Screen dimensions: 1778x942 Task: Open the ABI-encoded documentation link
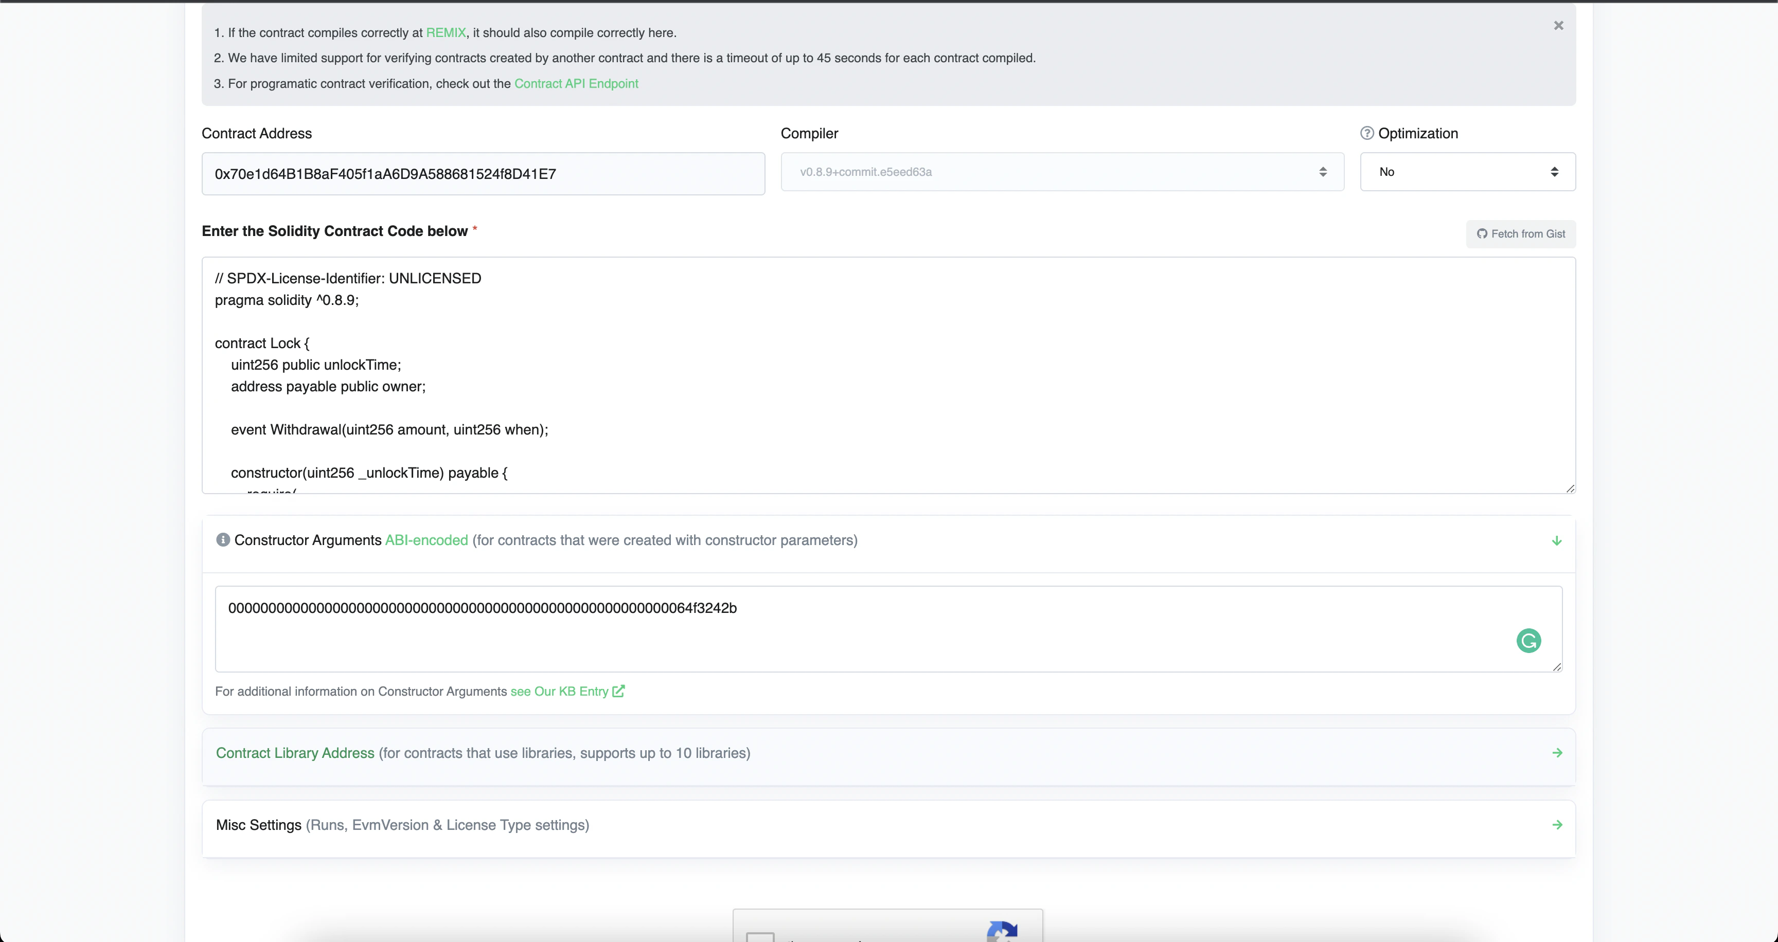[x=425, y=540]
